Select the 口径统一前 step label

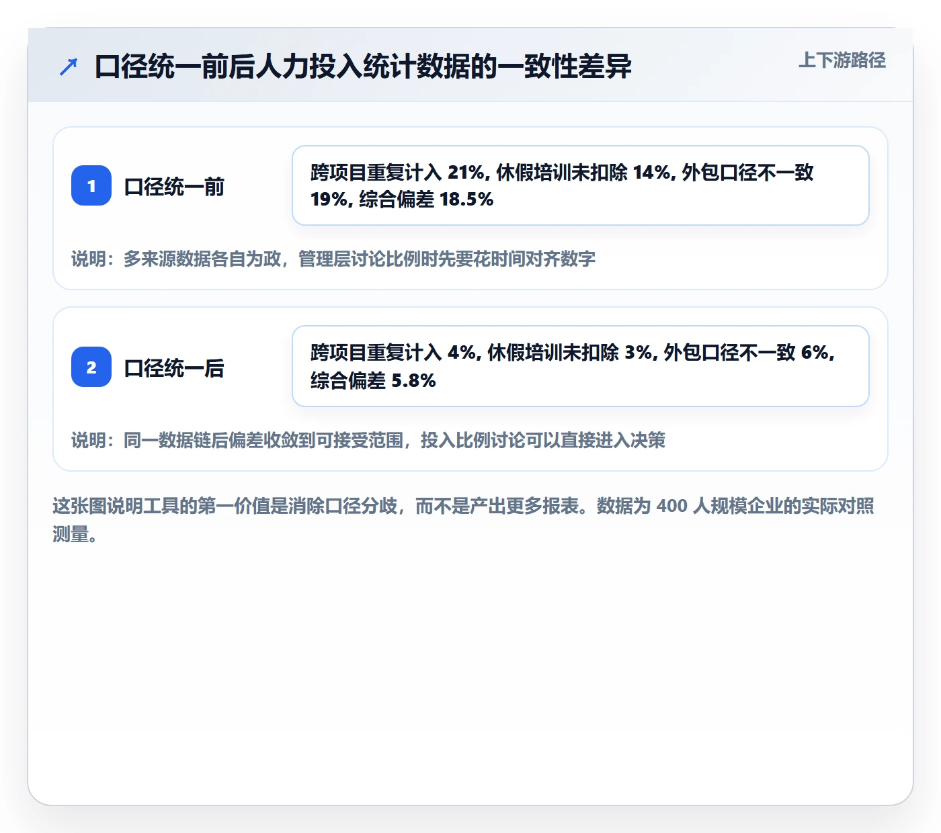tap(174, 186)
